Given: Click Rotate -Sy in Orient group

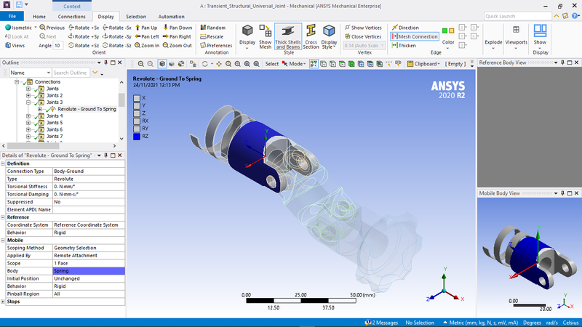Looking at the screenshot, I should coord(116,36).
